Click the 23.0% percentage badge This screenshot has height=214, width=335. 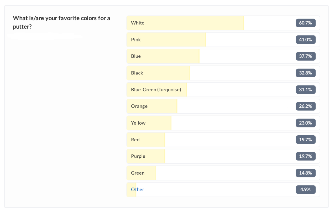point(306,123)
